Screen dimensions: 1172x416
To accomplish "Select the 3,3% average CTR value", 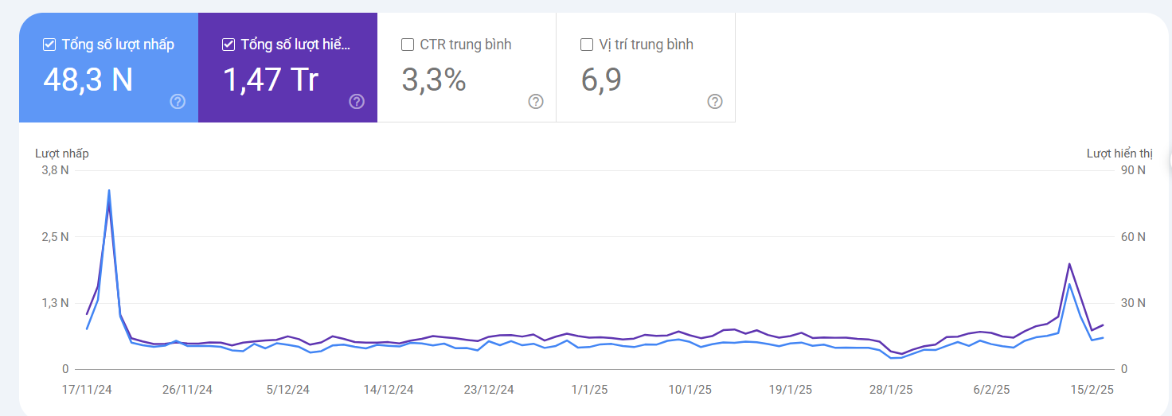I will [433, 80].
